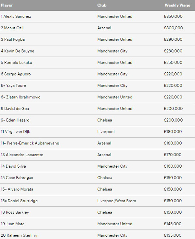Click Liverpool next to Virgil van Dijk
195x239 pixels.
click(106, 132)
